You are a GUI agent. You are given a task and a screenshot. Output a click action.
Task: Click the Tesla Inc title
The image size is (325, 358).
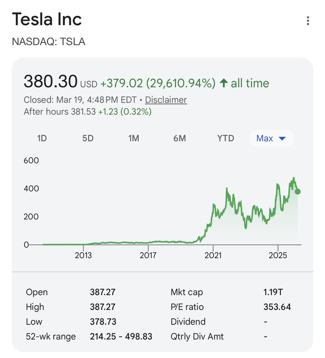coord(47,19)
